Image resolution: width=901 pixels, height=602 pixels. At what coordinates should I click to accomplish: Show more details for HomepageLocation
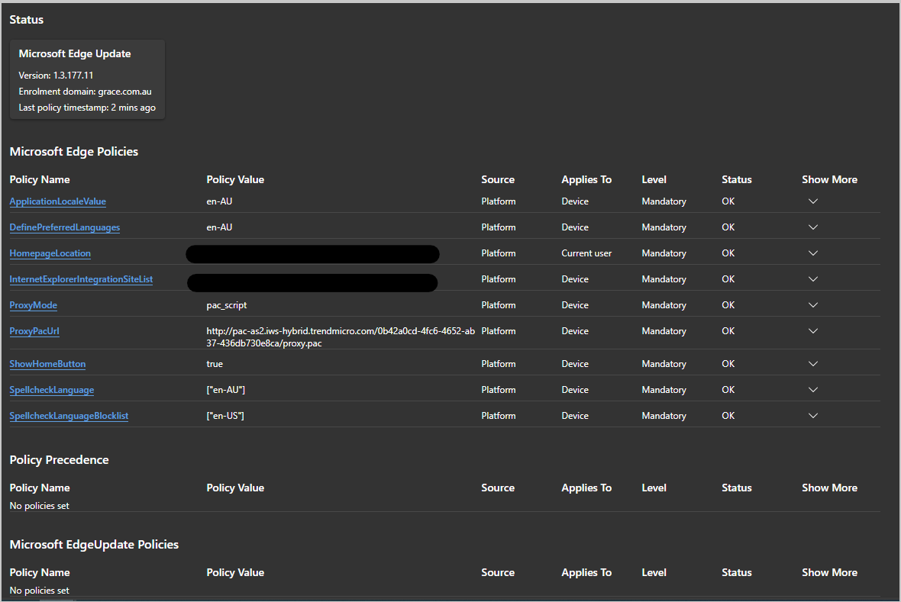[812, 253]
